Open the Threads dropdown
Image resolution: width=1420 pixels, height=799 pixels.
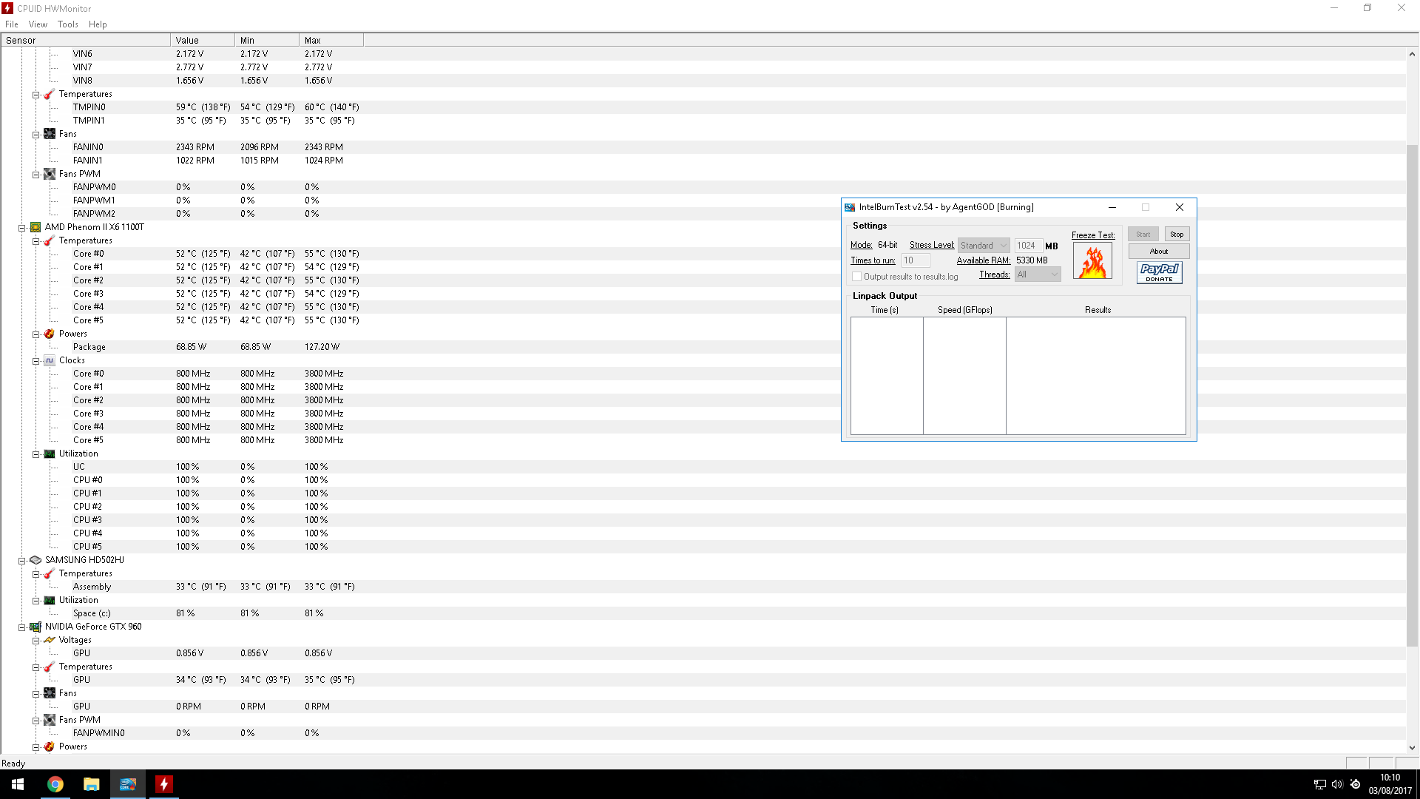[1038, 274]
